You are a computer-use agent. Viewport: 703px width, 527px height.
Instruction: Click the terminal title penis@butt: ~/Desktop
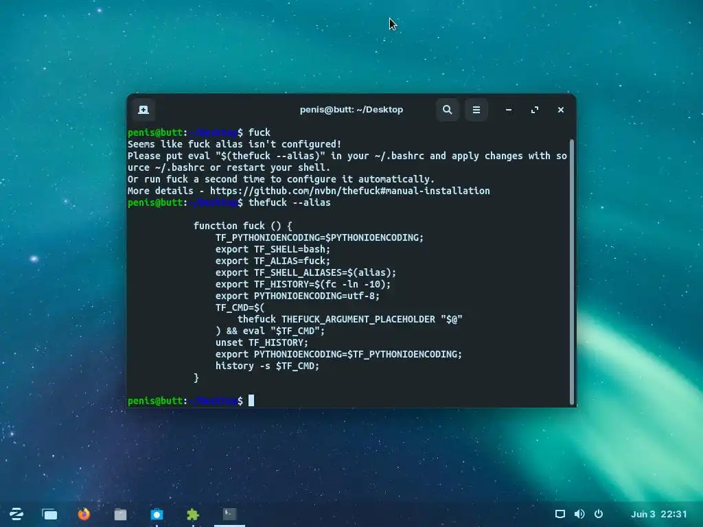[351, 110]
